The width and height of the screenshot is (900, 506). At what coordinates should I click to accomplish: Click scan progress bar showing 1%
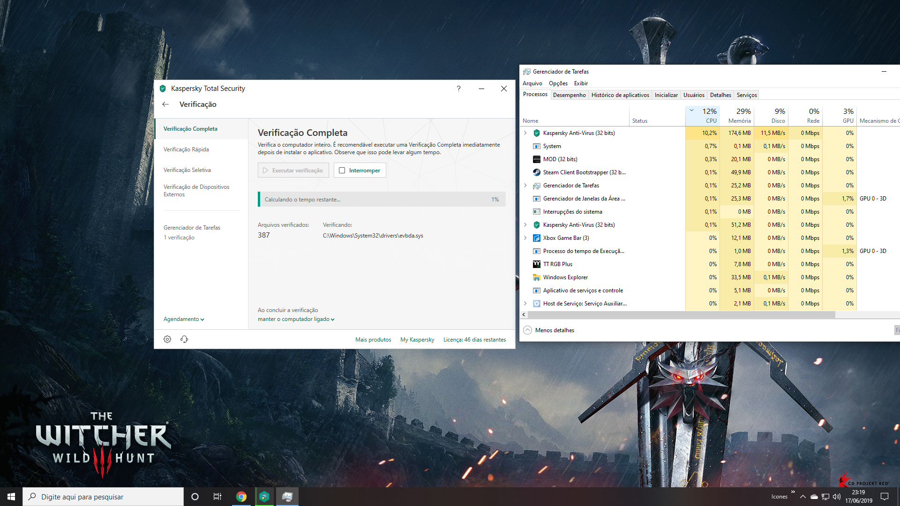(x=382, y=199)
